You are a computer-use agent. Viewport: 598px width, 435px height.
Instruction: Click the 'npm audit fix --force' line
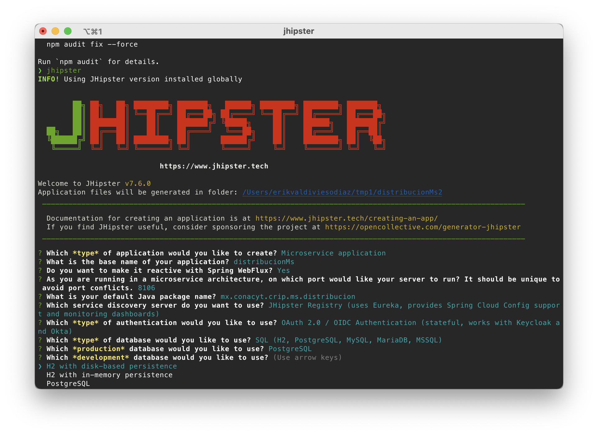92,44
